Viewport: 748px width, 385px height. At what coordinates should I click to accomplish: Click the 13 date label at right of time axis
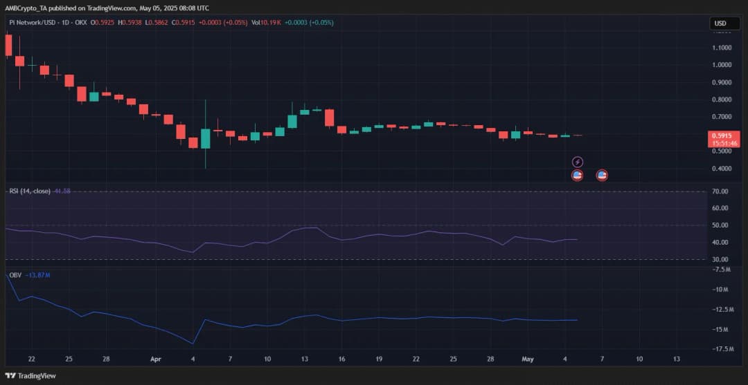676,359
